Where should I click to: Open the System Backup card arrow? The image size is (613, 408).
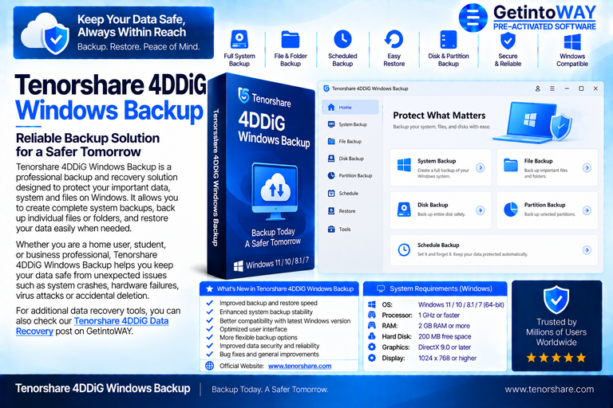point(480,168)
